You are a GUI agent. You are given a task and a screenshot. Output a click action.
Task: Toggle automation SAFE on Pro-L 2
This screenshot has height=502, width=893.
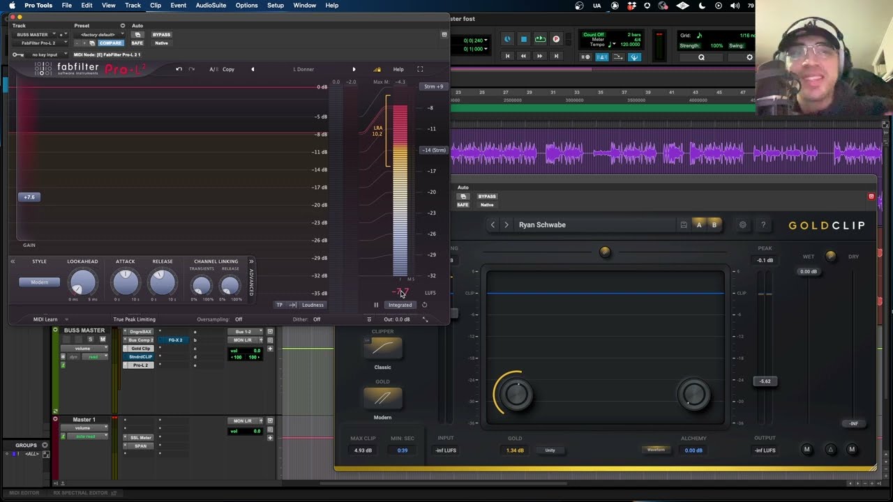tap(137, 43)
